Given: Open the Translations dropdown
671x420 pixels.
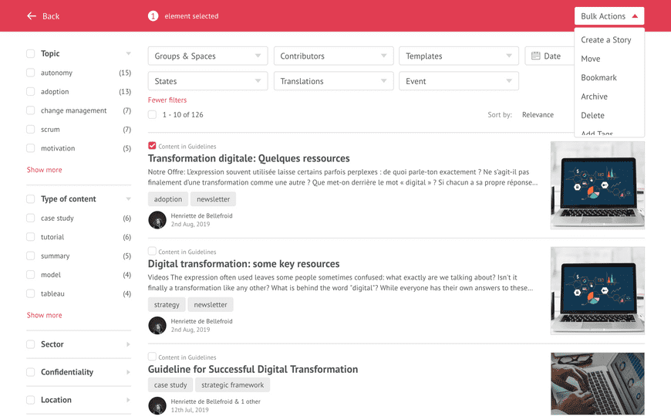Looking at the screenshot, I should point(333,81).
